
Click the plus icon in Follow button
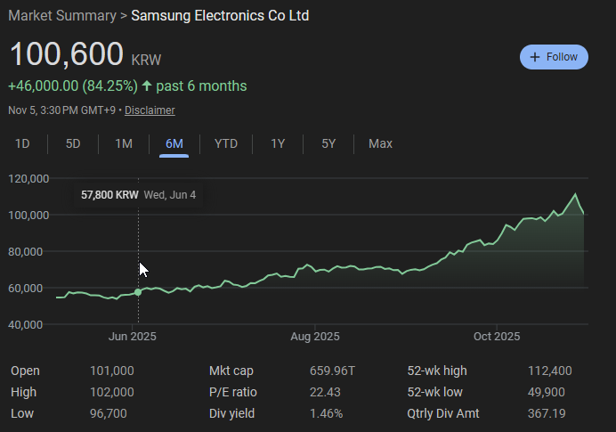pos(535,57)
